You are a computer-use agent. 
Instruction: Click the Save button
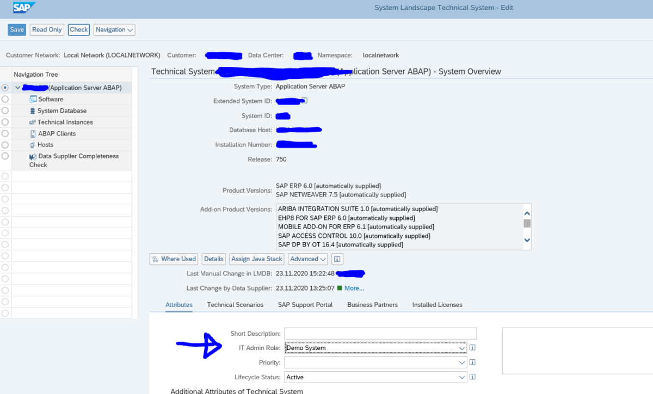(x=16, y=30)
